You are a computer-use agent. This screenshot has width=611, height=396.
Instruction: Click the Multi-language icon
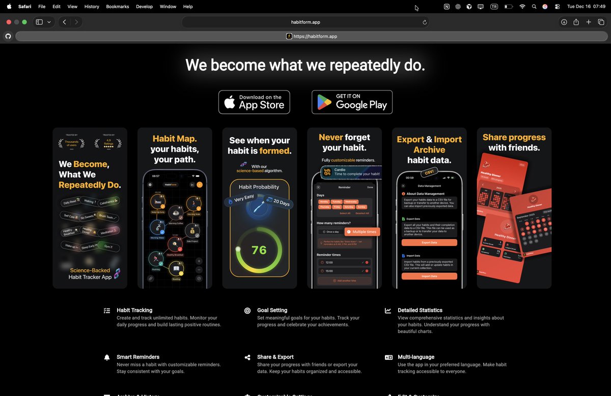click(388, 357)
